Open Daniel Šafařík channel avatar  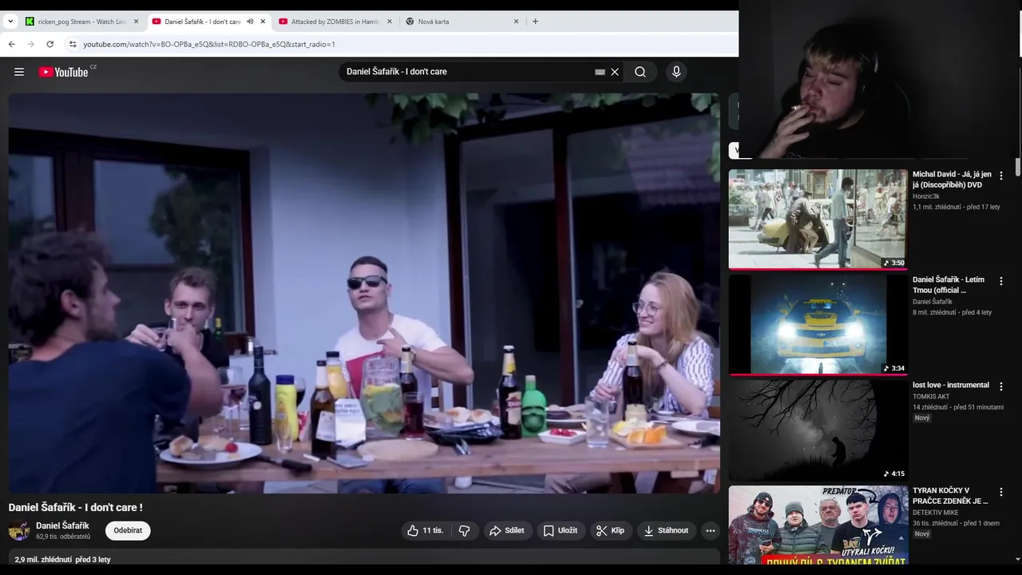click(x=19, y=530)
